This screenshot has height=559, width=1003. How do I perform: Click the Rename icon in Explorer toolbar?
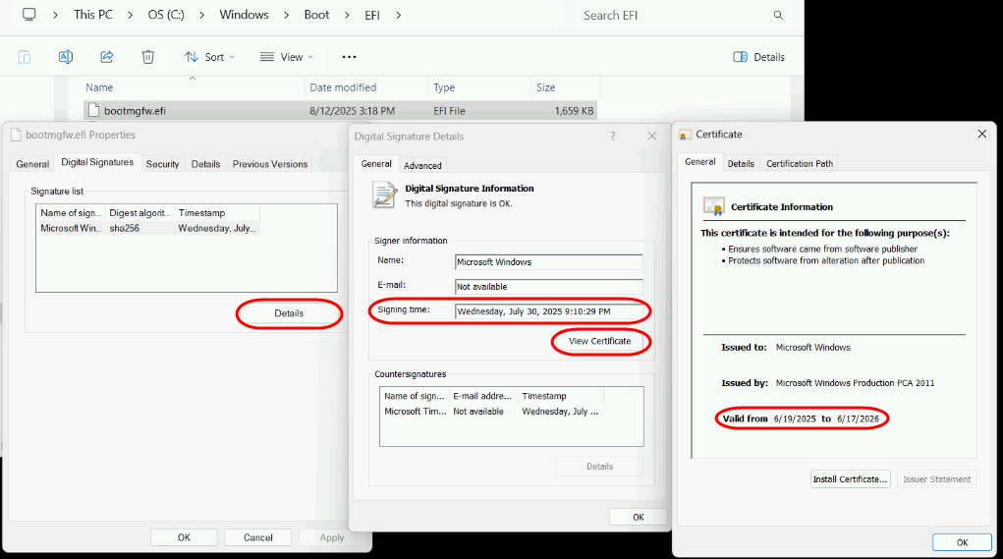(x=65, y=57)
